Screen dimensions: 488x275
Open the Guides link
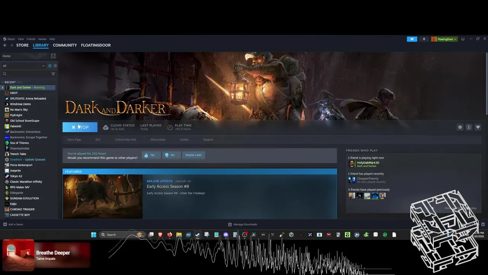(184, 139)
